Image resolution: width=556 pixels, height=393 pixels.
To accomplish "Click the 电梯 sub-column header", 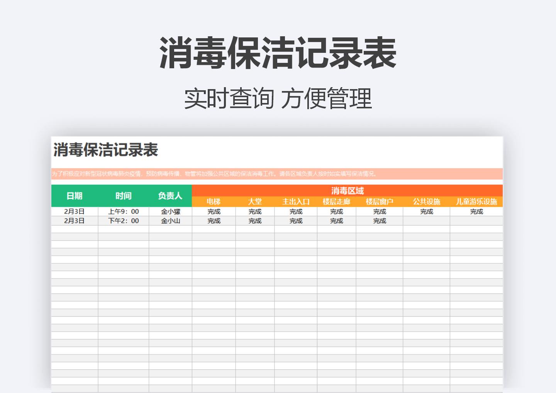I will tap(214, 201).
